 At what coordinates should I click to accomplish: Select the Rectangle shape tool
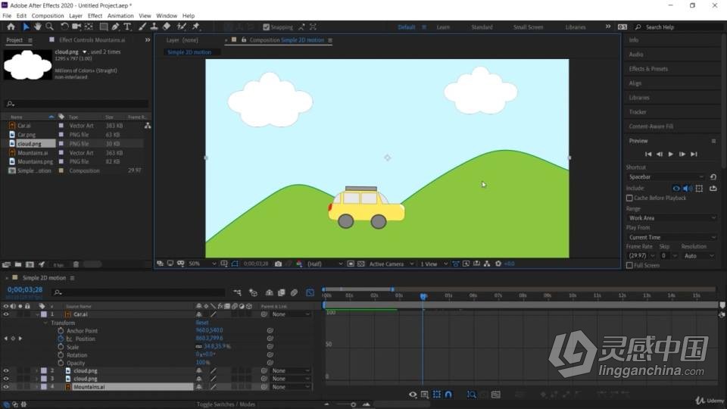coord(104,27)
